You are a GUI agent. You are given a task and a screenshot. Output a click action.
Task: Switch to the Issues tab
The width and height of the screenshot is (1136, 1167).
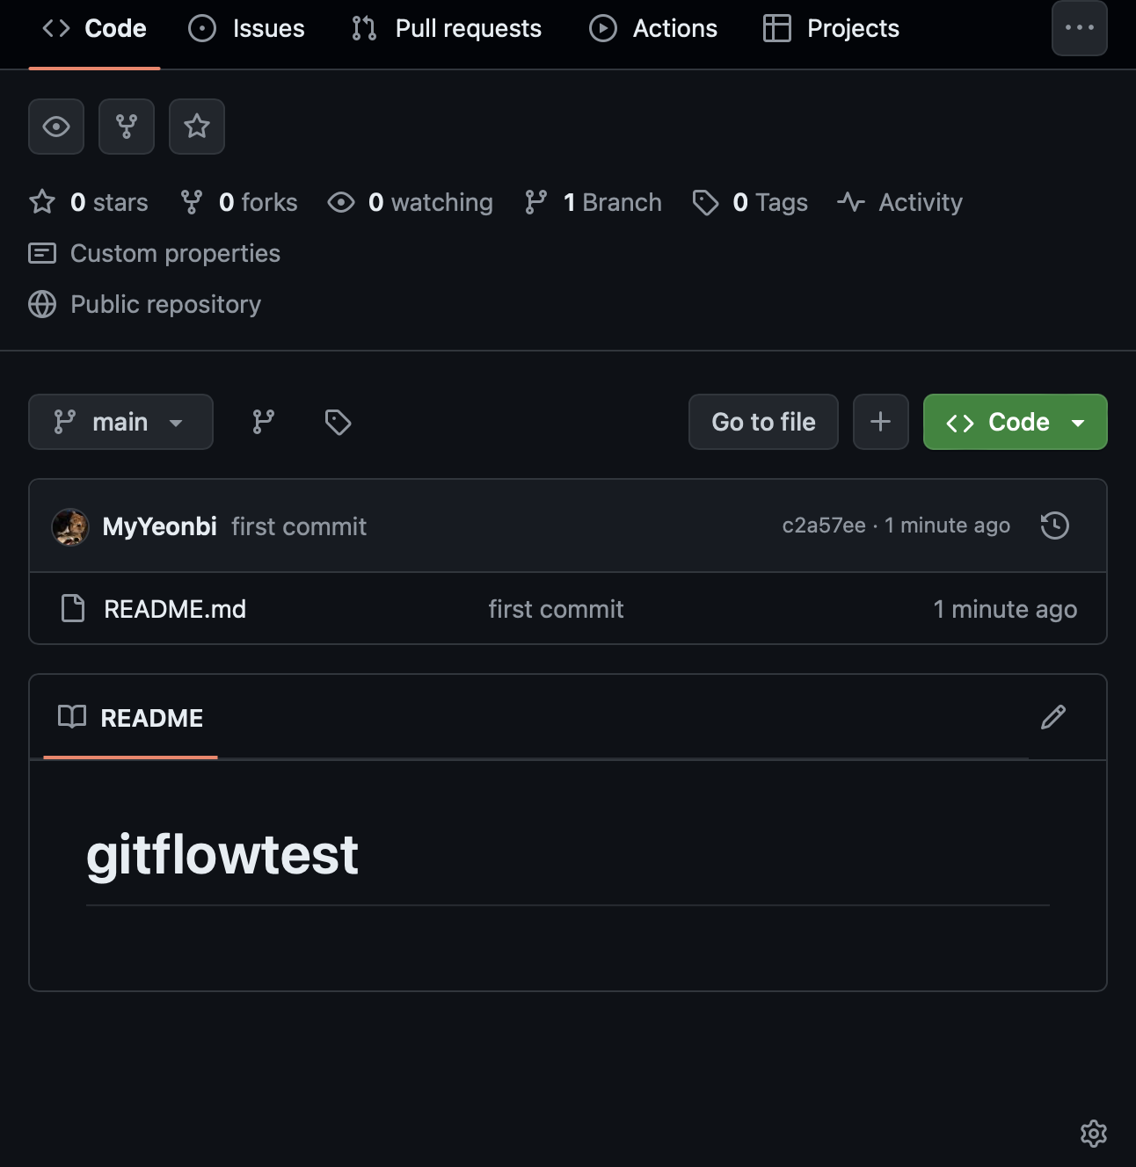tap(247, 28)
